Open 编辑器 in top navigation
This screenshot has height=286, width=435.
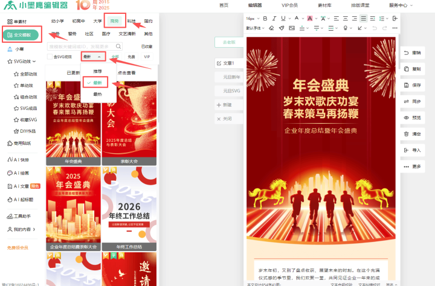click(255, 5)
